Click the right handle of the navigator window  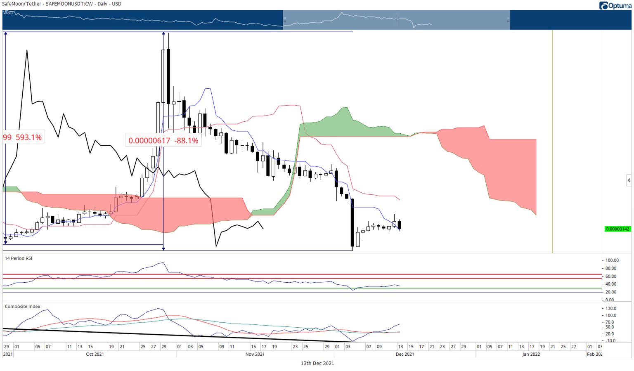(x=509, y=19)
